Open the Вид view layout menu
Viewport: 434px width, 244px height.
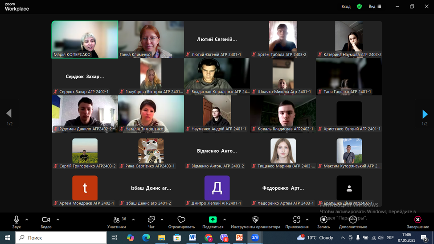375,6
